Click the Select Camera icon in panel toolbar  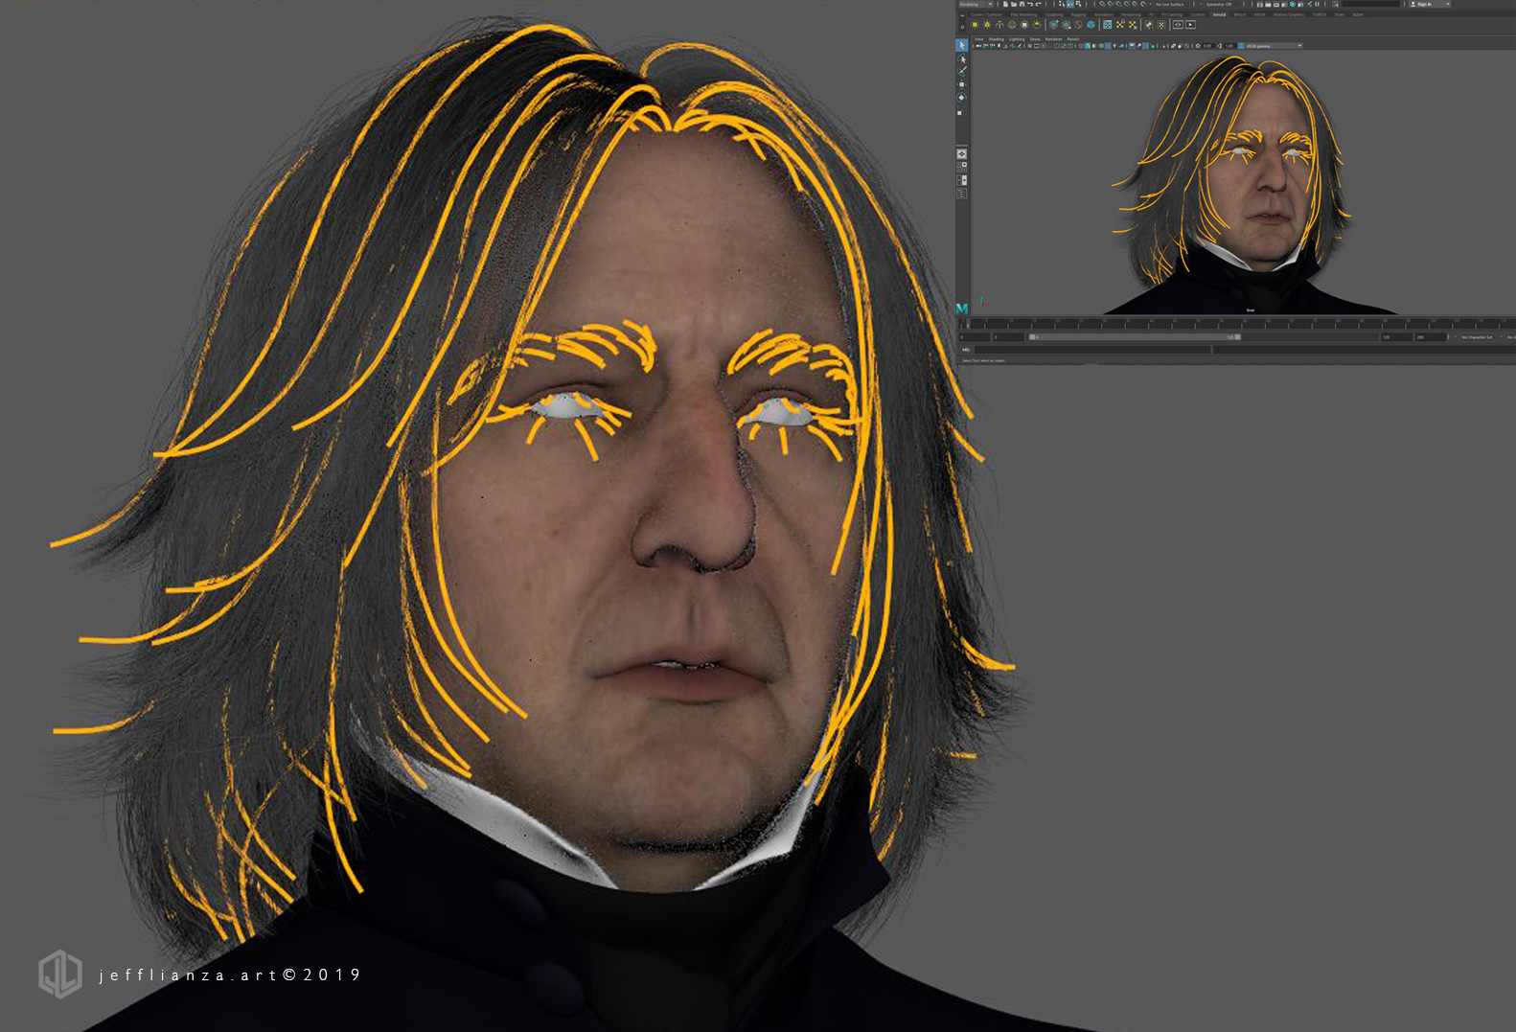(978, 46)
